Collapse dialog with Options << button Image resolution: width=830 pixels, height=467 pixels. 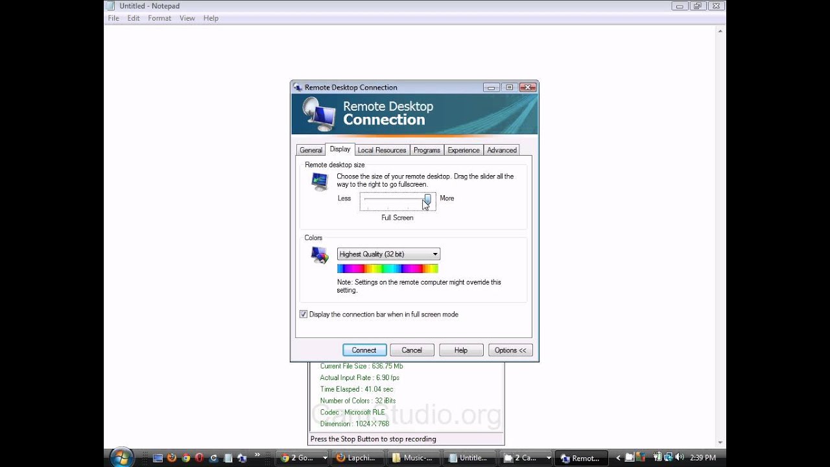click(x=510, y=350)
